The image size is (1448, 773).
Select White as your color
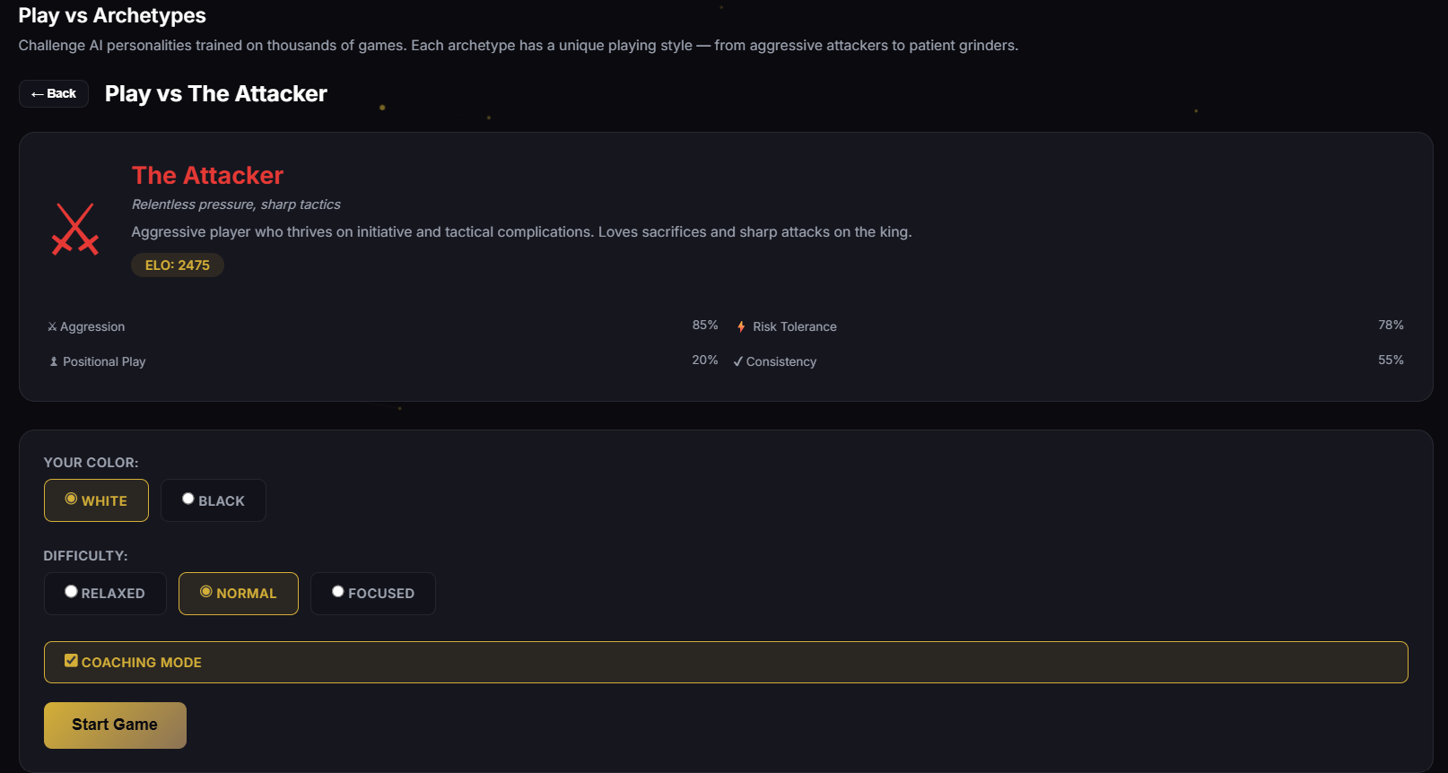coord(96,500)
